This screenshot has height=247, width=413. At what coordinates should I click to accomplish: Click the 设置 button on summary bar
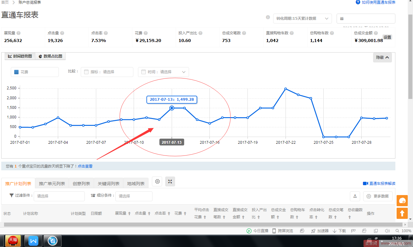(x=387, y=37)
